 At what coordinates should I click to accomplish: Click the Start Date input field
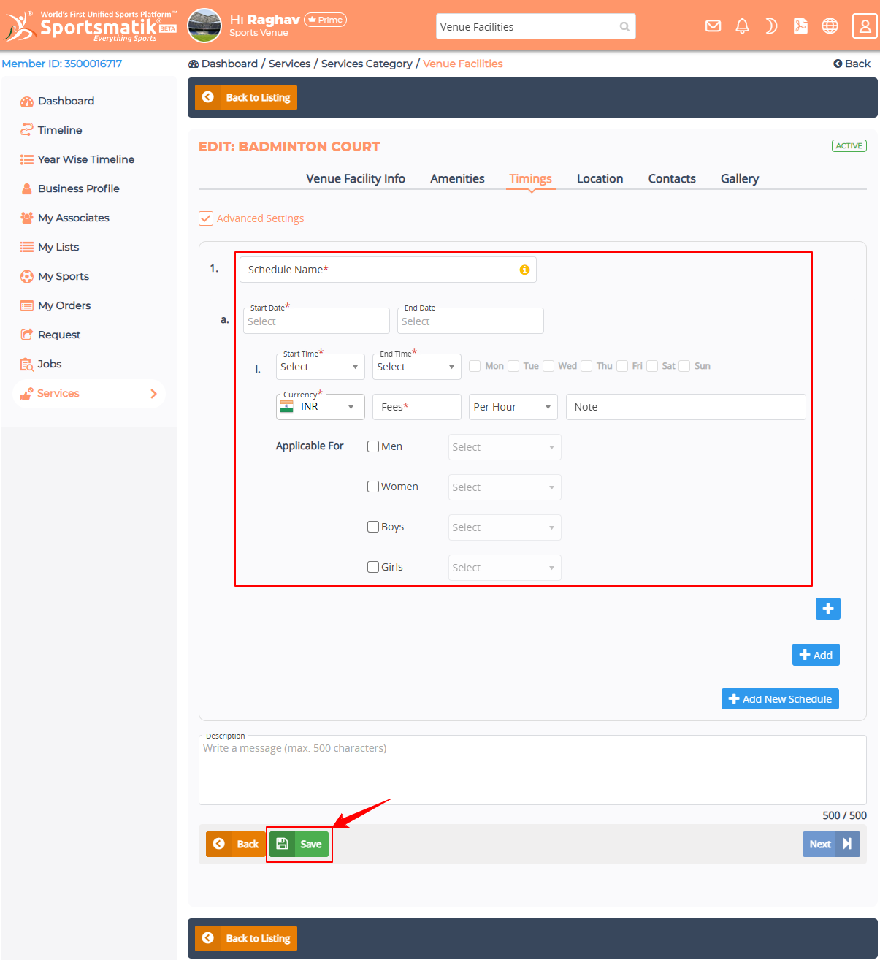[x=316, y=321]
